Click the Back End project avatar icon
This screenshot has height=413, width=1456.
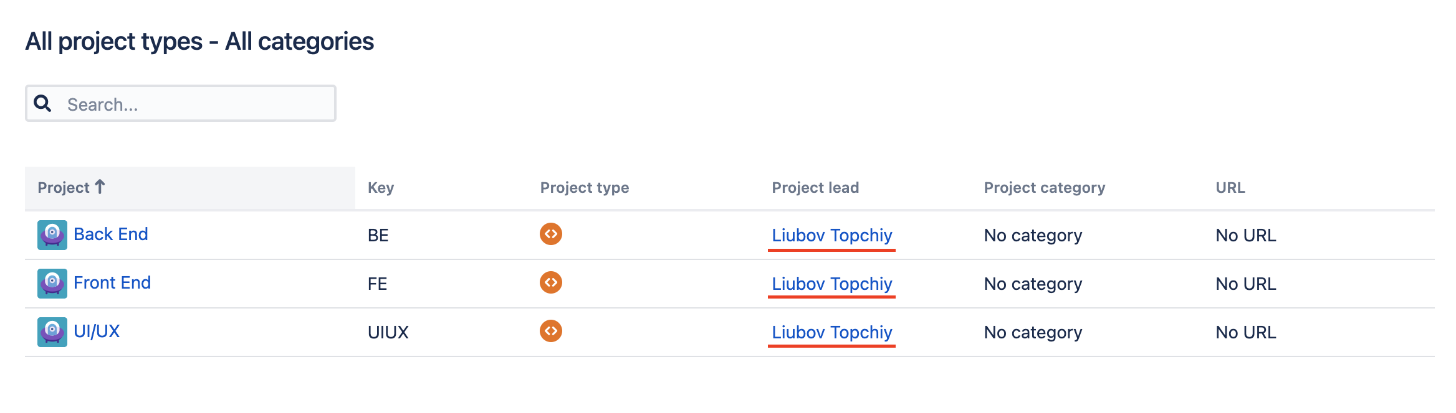click(52, 235)
